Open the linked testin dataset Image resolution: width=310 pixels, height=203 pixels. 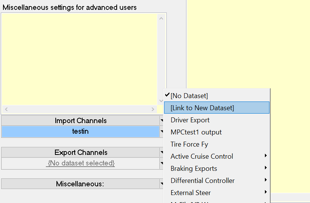coord(80,131)
